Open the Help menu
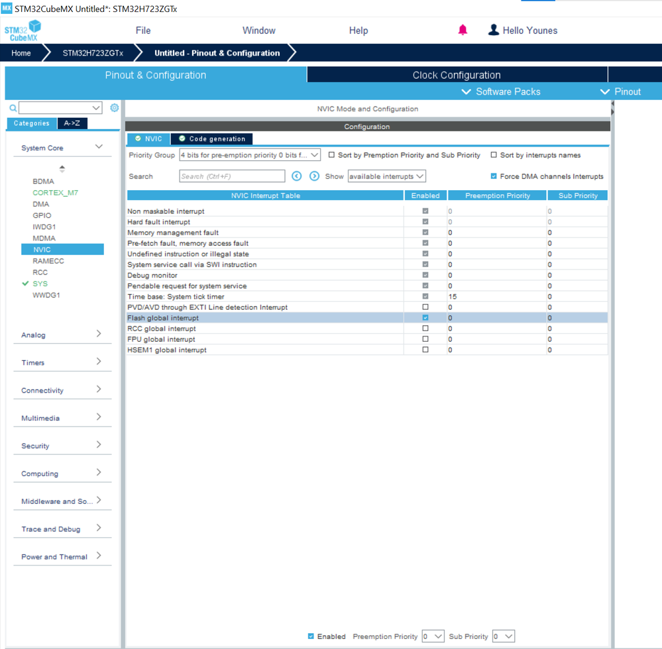This screenshot has width=662, height=649. click(x=359, y=30)
